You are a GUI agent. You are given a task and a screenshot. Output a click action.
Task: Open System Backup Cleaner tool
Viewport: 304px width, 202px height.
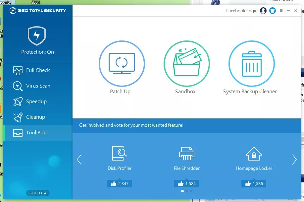pos(251,63)
